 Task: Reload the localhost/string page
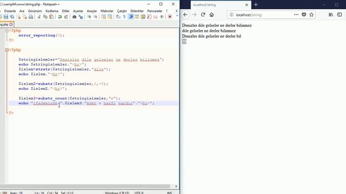click(203, 15)
